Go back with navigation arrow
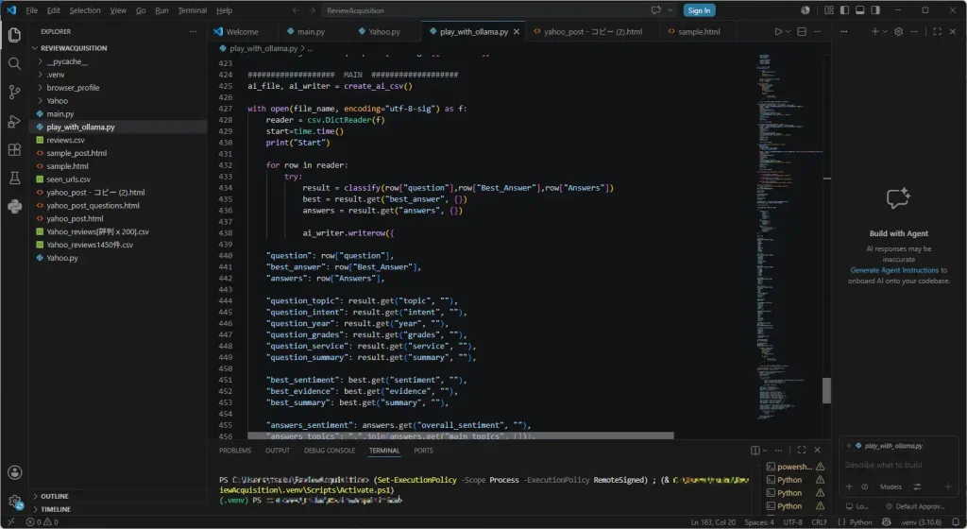Image resolution: width=967 pixels, height=529 pixels. tap(296, 10)
